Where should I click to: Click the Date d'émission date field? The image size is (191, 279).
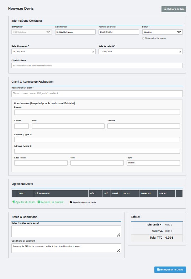tap(53, 51)
